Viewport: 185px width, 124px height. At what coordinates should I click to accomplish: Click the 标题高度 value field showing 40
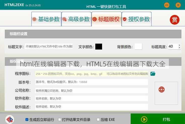click(x=173, y=47)
